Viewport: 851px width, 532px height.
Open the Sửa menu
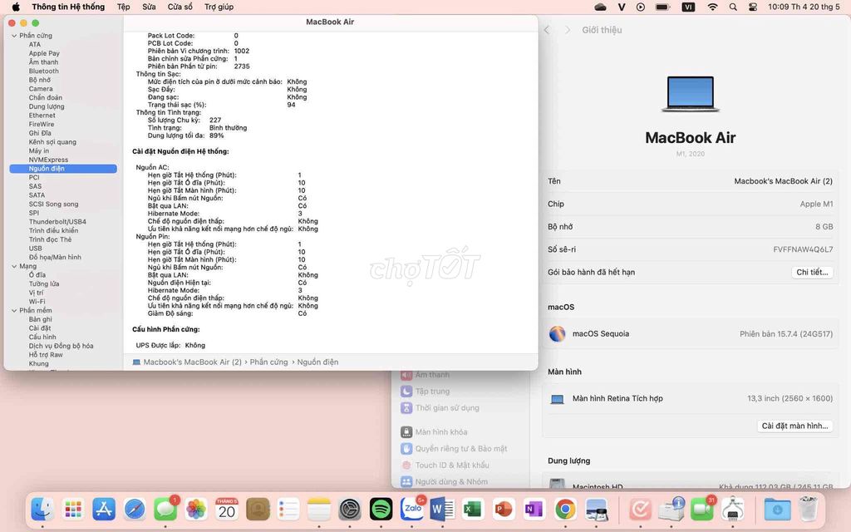[149, 7]
